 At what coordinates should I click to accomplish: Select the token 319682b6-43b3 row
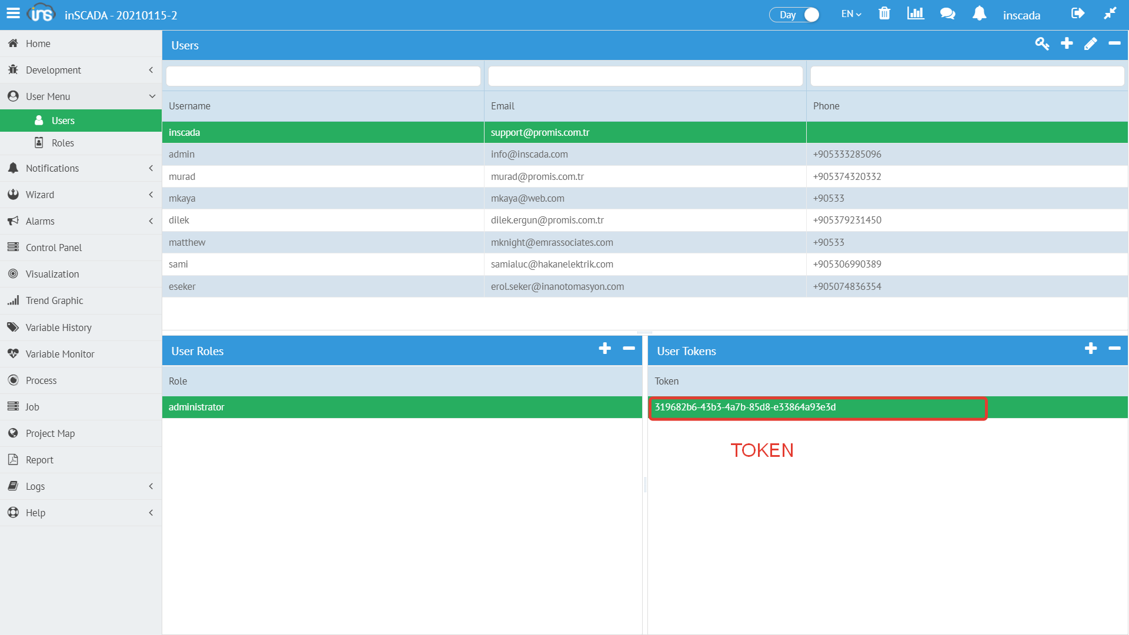pos(888,407)
